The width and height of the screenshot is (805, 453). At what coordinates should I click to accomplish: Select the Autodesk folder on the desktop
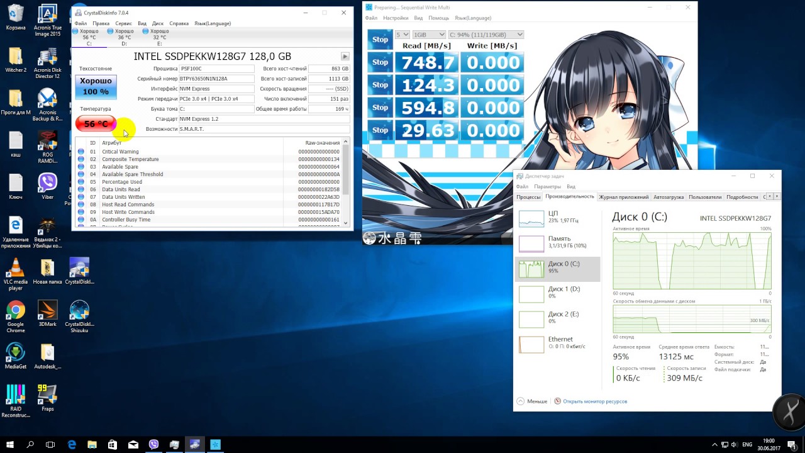coord(48,356)
